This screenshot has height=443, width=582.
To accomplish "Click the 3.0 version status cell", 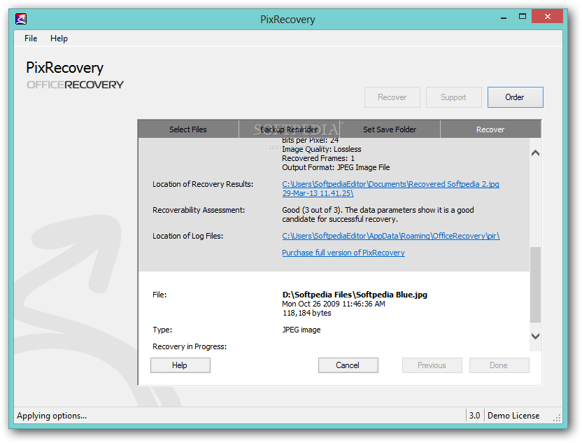I will click(x=475, y=416).
